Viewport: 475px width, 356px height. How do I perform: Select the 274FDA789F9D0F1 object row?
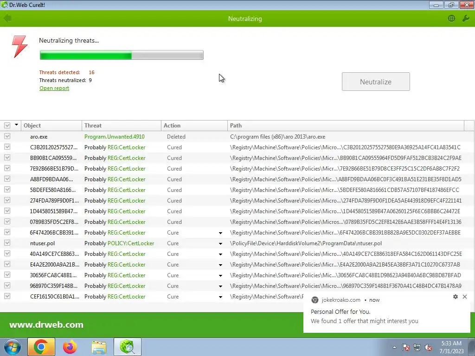[x=54, y=200]
